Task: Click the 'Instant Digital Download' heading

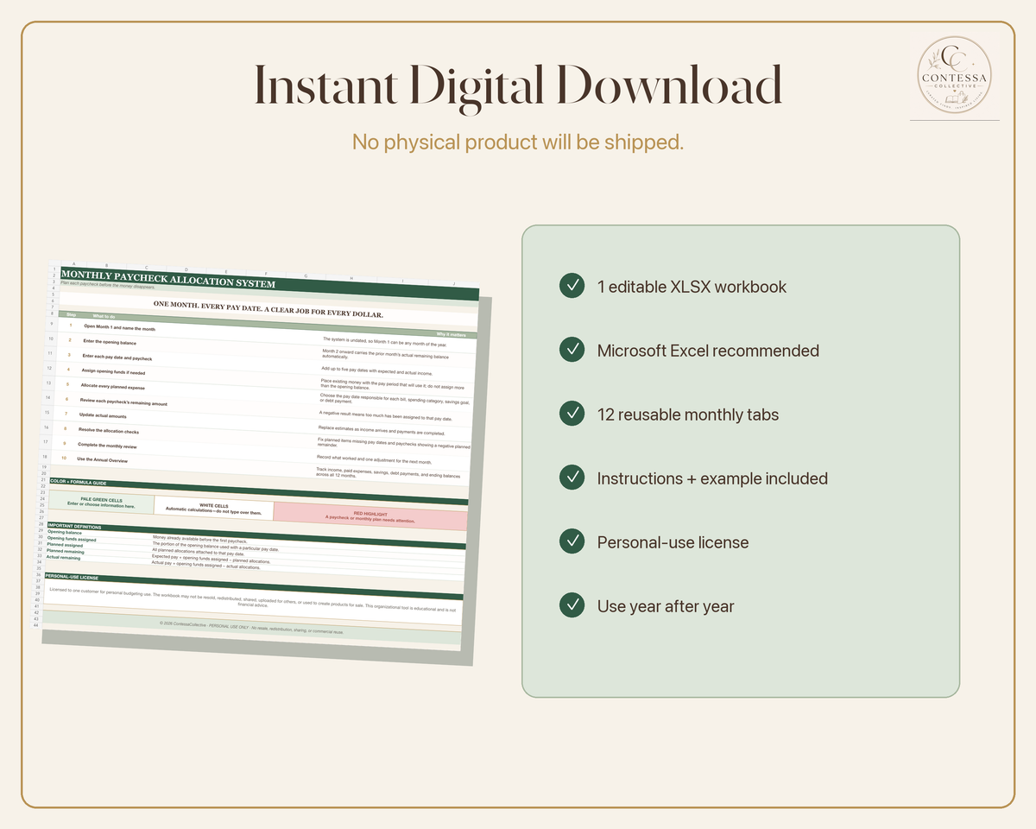Action: (517, 87)
